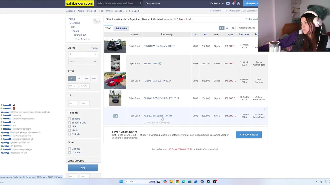Image resolution: width=330 pixels, height=185 pixels.
Task: Open the Copilot icon in the taskbar
Action: 165,182
